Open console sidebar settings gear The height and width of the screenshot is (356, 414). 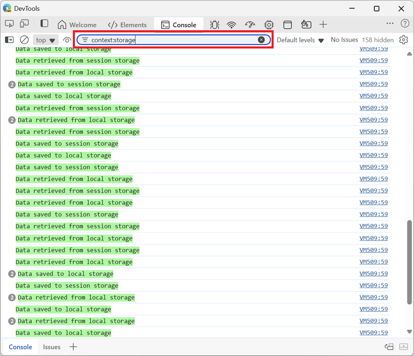click(x=404, y=39)
